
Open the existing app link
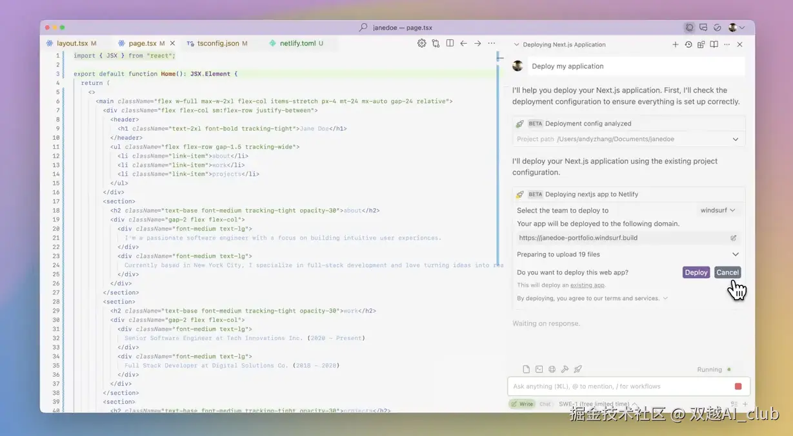pyautogui.click(x=587, y=285)
